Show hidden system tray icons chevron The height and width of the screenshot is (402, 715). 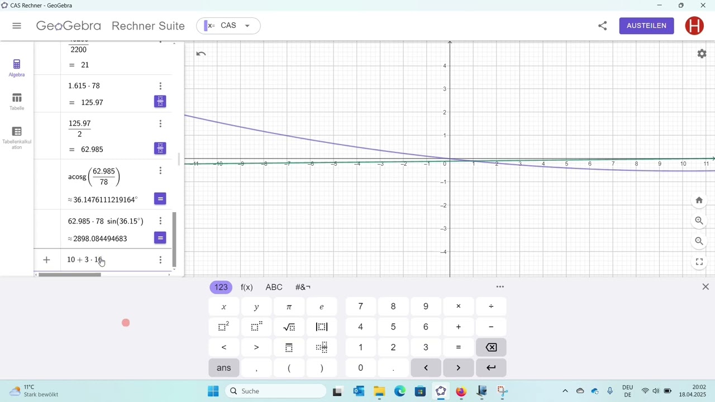[565, 391]
